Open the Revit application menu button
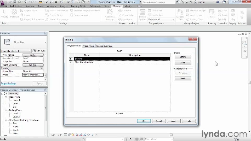 click(x=3, y=3)
